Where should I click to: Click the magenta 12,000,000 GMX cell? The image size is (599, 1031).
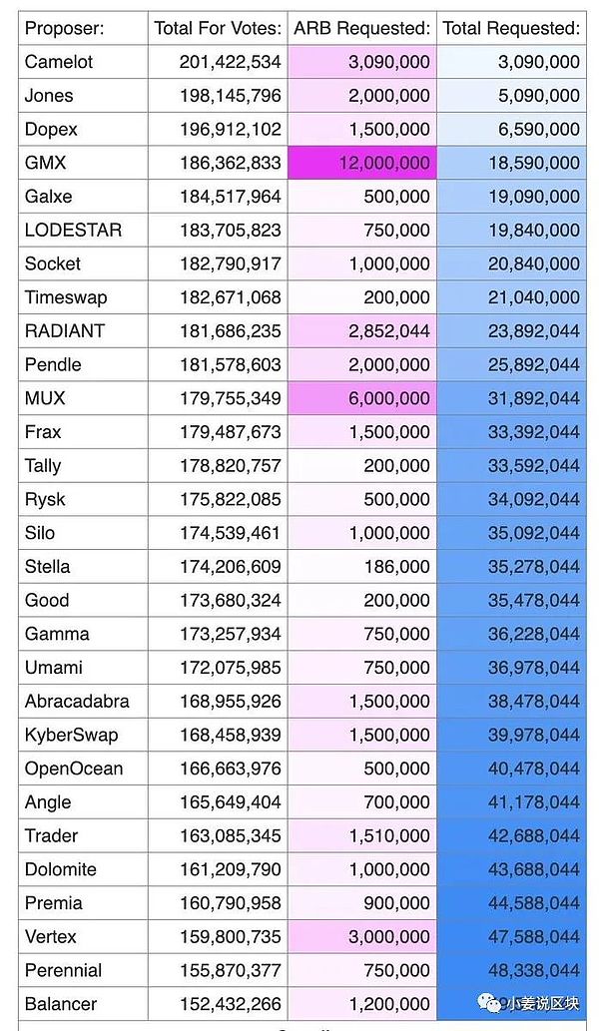pyautogui.click(x=361, y=163)
